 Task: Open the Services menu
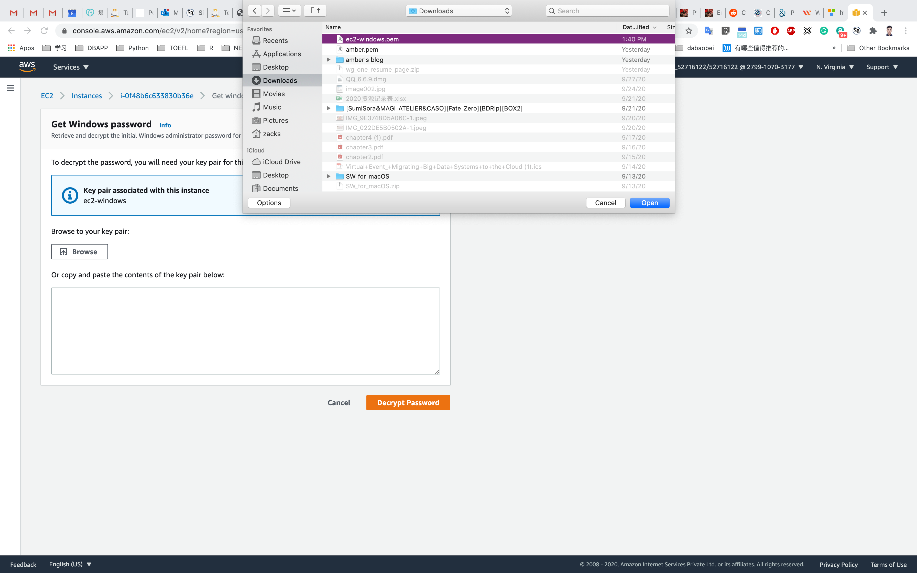pos(70,67)
